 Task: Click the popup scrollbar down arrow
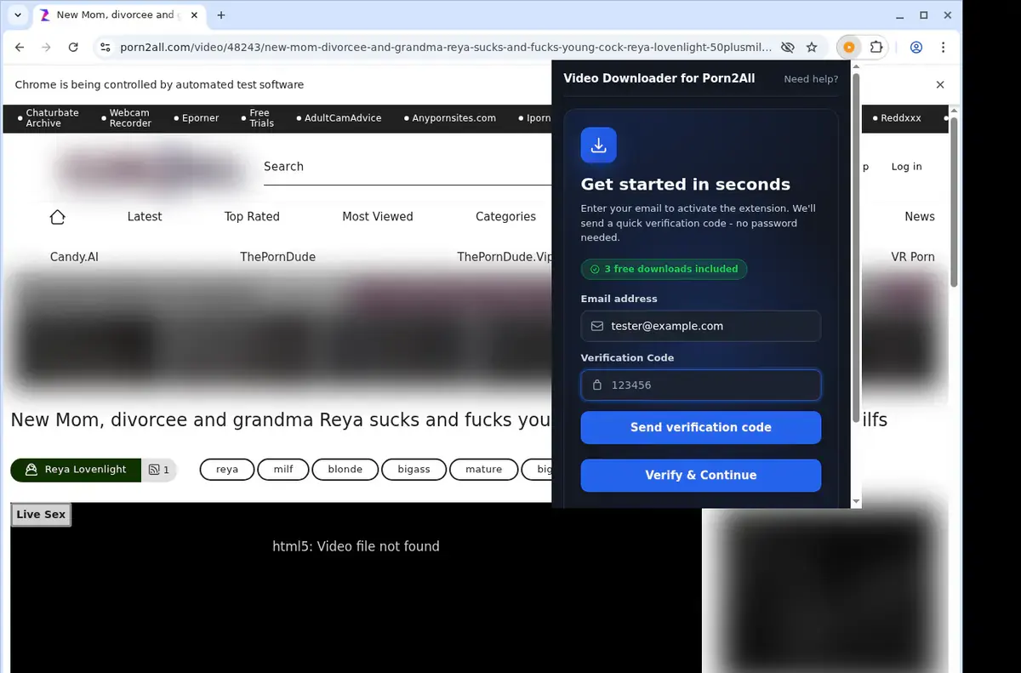click(856, 502)
